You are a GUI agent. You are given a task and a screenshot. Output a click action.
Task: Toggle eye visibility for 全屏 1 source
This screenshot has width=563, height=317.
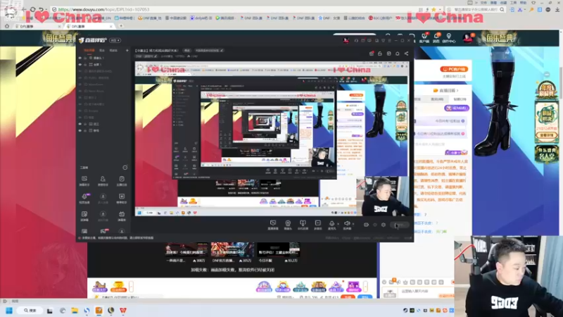(80, 65)
